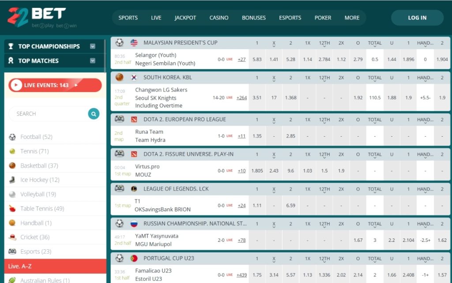Open the MORE menu

click(352, 18)
